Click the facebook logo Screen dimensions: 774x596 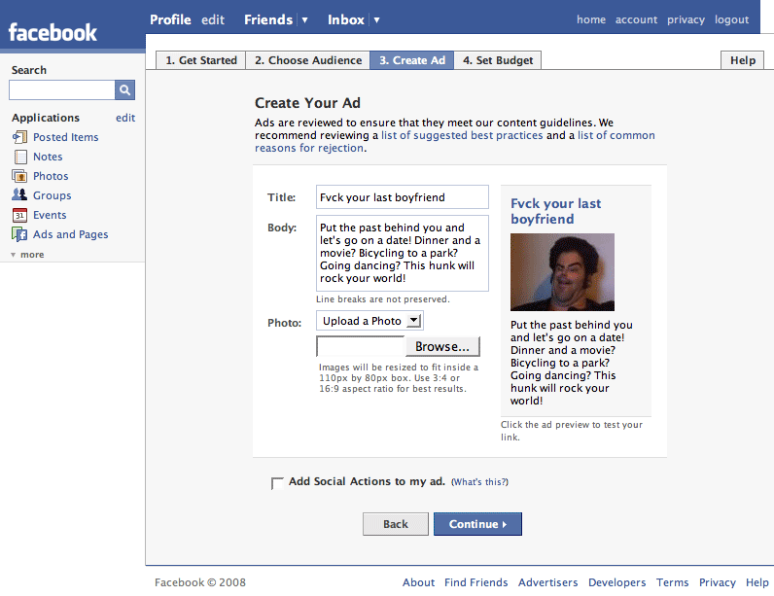click(x=53, y=32)
